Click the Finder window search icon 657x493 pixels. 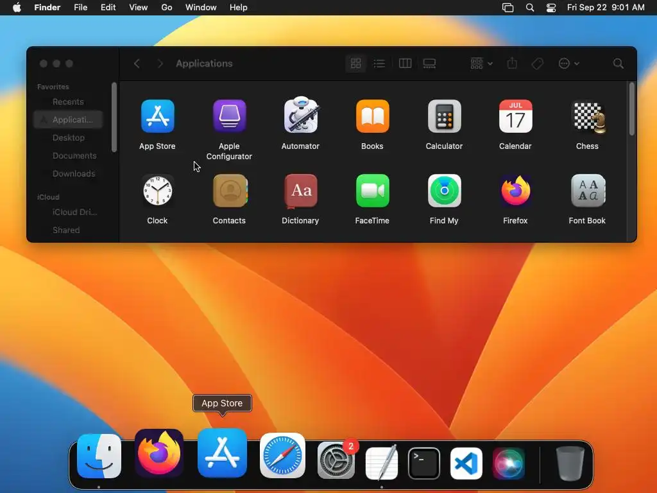pyautogui.click(x=618, y=64)
